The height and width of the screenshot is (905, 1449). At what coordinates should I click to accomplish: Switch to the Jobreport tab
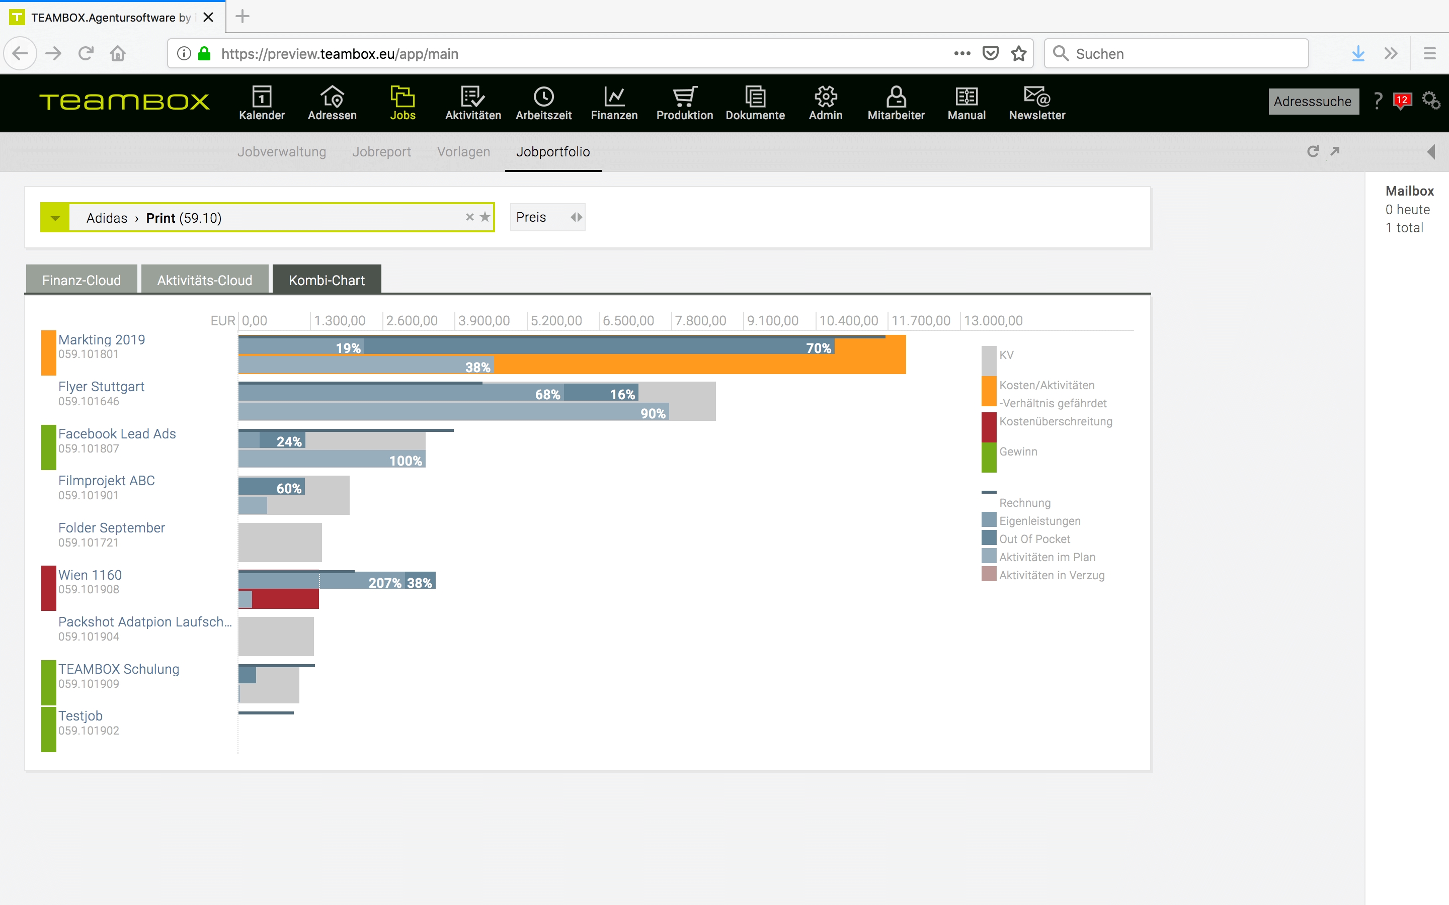point(381,152)
